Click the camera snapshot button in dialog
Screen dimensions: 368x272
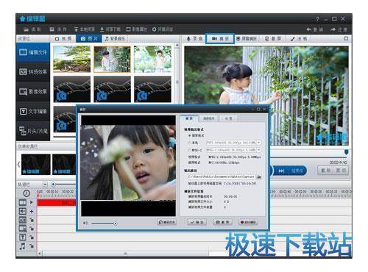click(x=222, y=222)
